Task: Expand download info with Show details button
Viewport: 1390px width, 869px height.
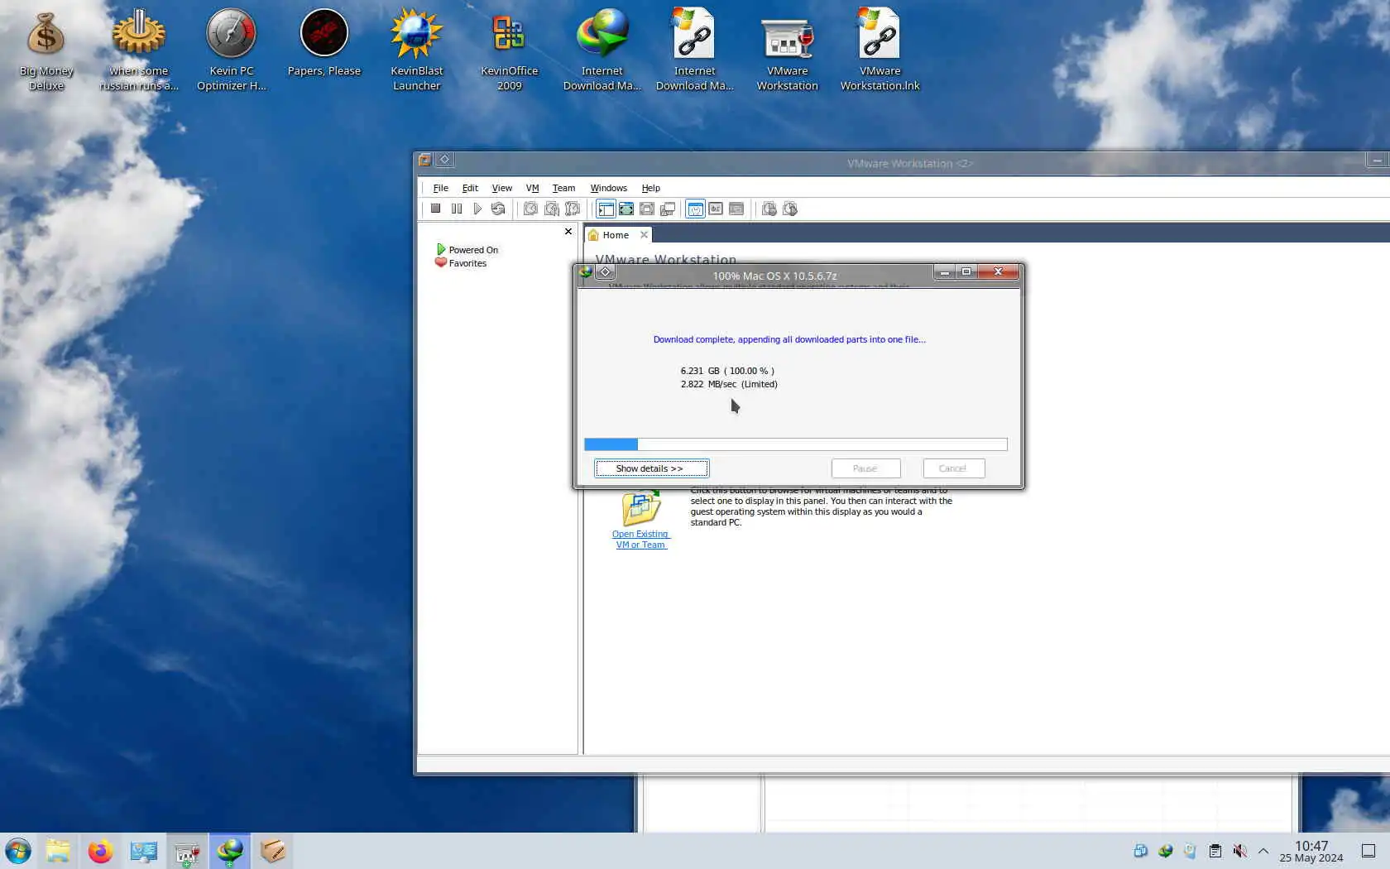Action: [651, 468]
